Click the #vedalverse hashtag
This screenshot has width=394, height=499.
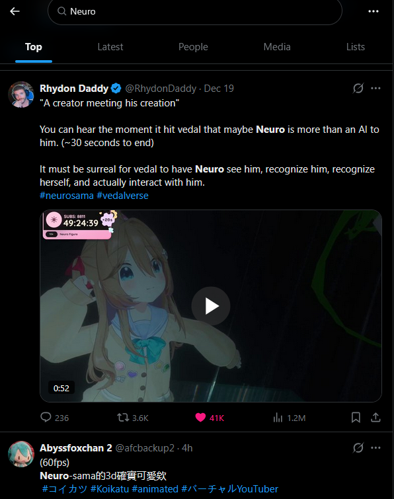click(x=122, y=196)
